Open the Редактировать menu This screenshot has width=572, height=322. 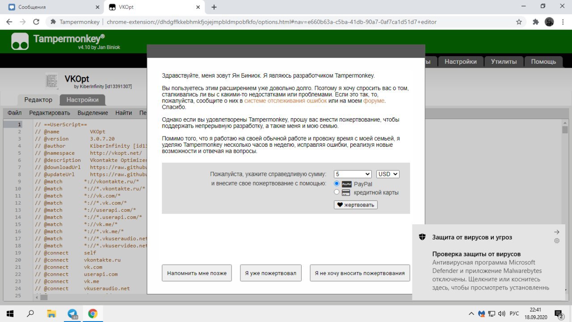point(50,113)
